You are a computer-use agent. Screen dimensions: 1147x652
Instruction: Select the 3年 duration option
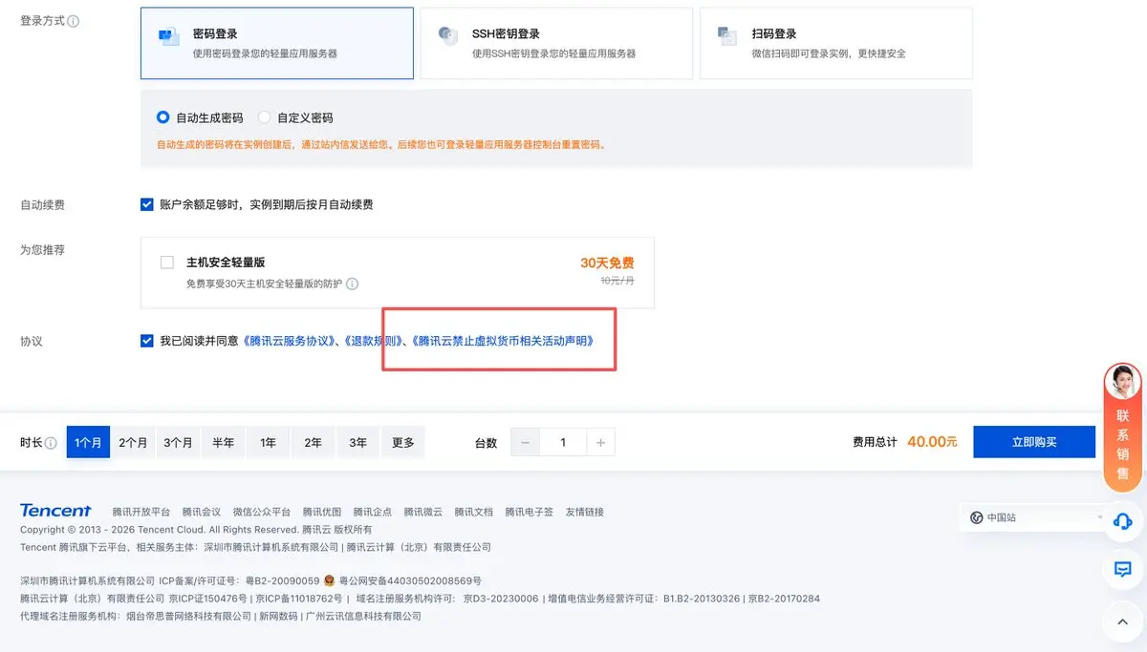tap(357, 443)
